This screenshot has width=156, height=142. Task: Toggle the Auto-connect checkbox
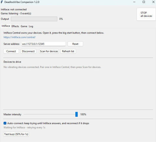pos(5,123)
